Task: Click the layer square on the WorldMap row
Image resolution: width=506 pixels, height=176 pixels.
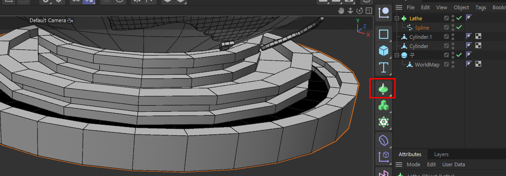Action: point(446,64)
